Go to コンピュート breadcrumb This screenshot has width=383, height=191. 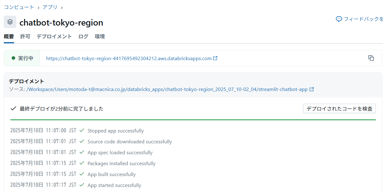point(19,7)
